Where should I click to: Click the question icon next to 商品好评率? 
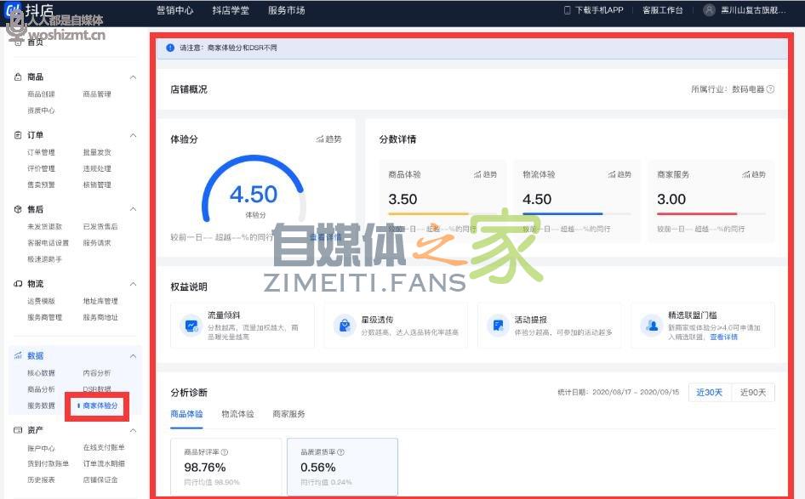pyautogui.click(x=225, y=452)
